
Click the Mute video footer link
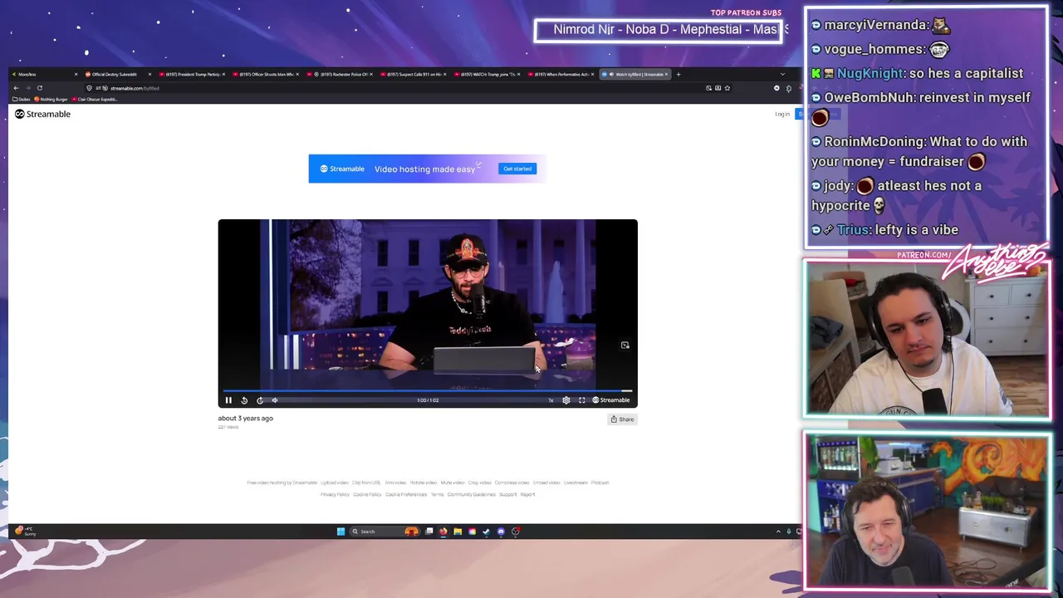coord(453,483)
